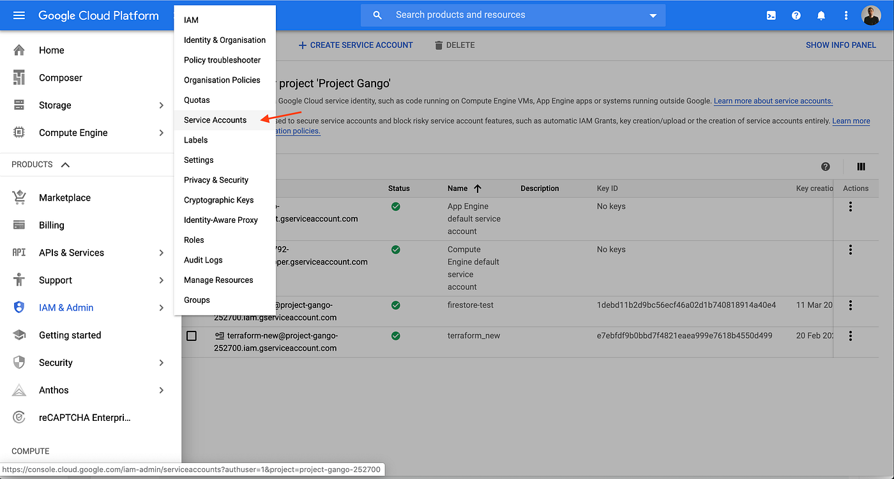Click the table help question mark icon
This screenshot has width=894, height=479.
point(825,166)
